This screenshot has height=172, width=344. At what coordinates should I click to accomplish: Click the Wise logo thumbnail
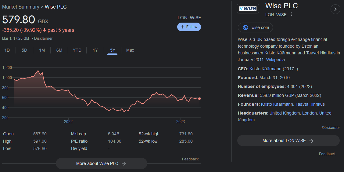248,9
